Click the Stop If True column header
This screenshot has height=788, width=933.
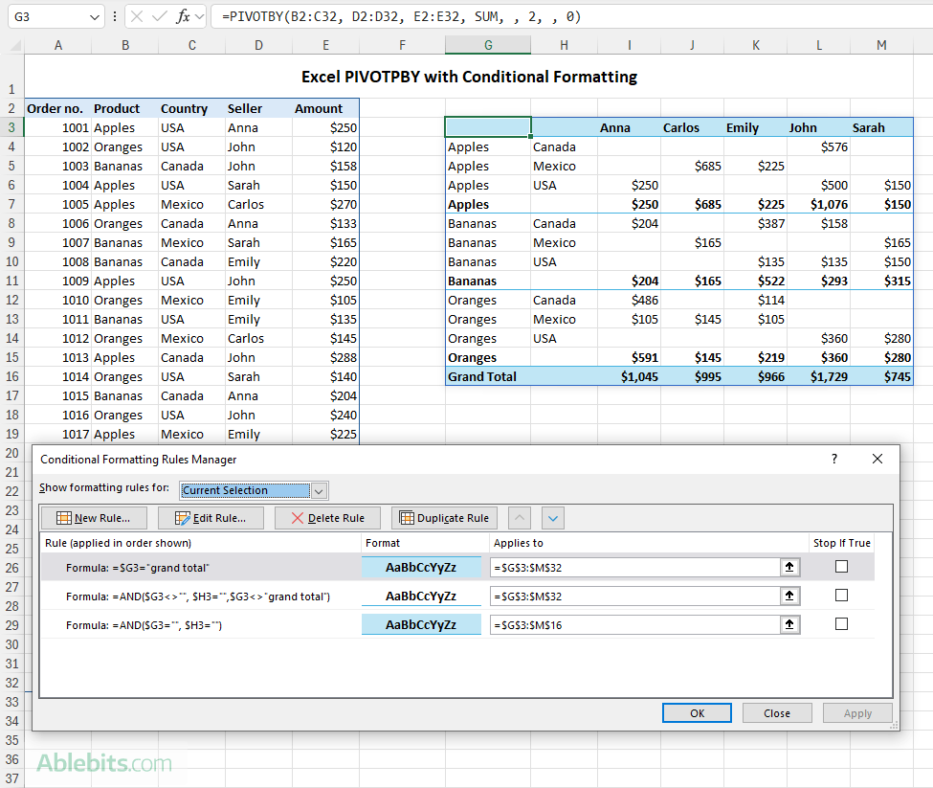841,543
